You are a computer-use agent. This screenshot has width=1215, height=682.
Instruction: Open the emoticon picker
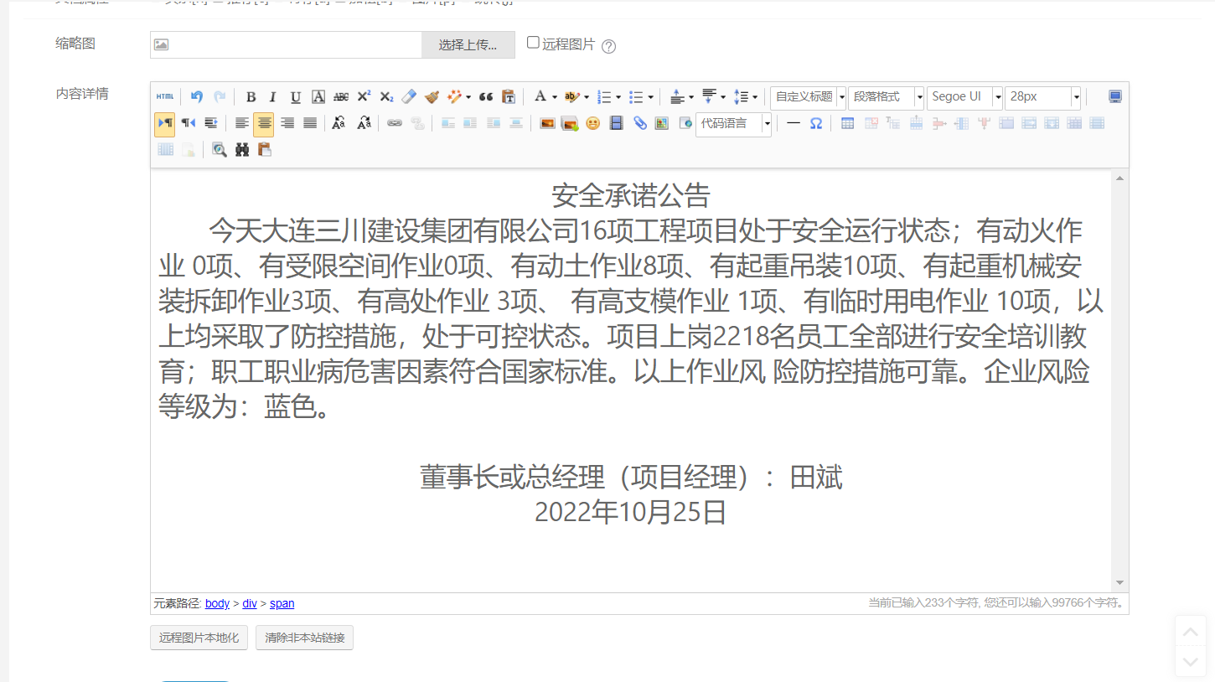592,123
